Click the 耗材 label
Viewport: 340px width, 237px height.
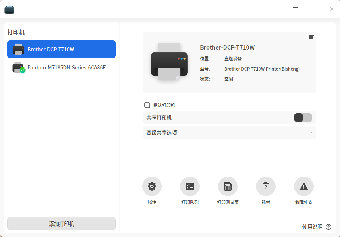pos(265,202)
